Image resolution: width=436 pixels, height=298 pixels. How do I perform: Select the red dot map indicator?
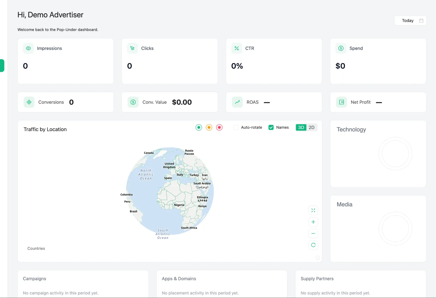click(219, 128)
